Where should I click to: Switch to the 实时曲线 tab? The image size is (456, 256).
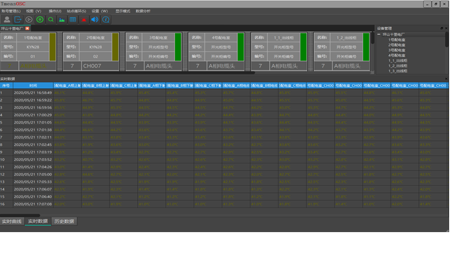11,221
